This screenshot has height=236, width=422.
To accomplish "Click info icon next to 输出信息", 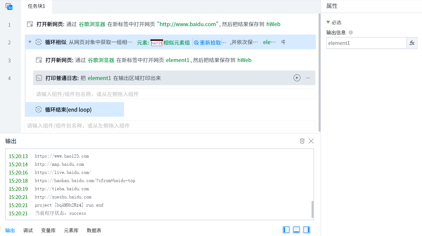I will tap(351, 33).
